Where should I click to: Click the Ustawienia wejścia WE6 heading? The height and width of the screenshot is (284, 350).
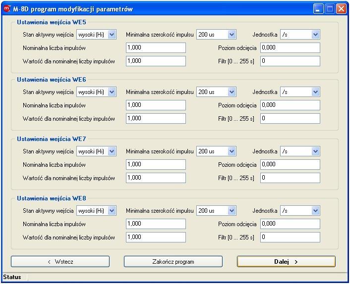pyautogui.click(x=52, y=80)
